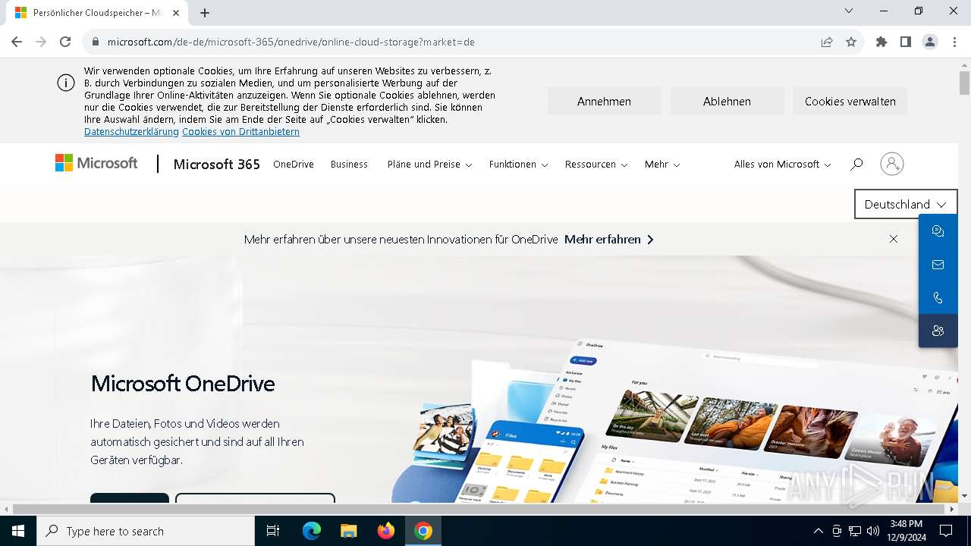971x546 pixels.
Task: Accept cookies with Annehmen
Action: coord(604,101)
